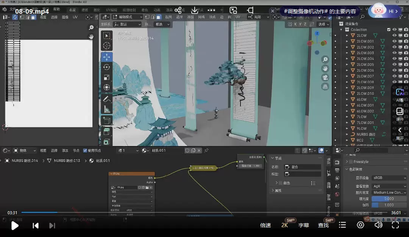The width and height of the screenshot is (409, 237).
Task: Open the picture-in-picture icon in player
Action: click(233, 10)
